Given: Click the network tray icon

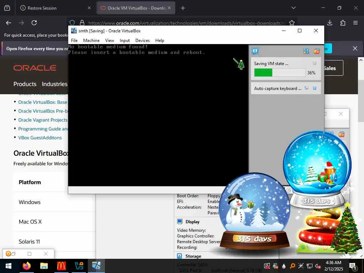Looking at the screenshot, I should [x=310, y=266].
